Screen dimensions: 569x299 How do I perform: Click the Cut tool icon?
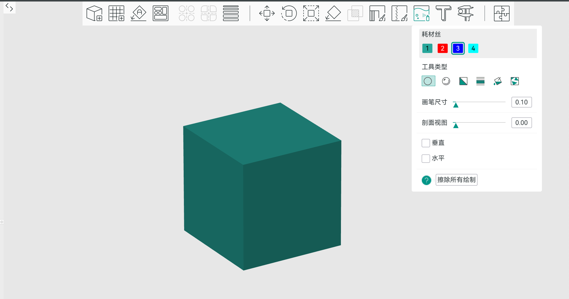click(355, 13)
